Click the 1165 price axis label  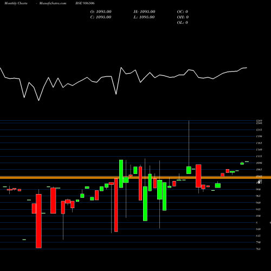(259, 143)
